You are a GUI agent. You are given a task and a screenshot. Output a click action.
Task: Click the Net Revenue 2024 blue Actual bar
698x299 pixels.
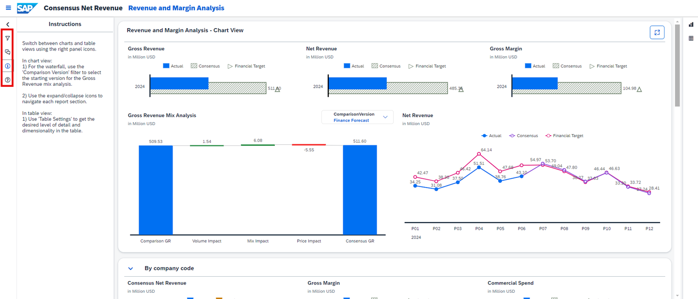click(358, 83)
